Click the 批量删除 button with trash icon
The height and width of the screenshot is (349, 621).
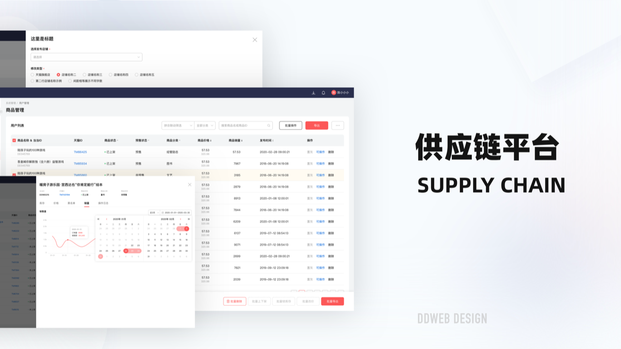[x=234, y=301]
